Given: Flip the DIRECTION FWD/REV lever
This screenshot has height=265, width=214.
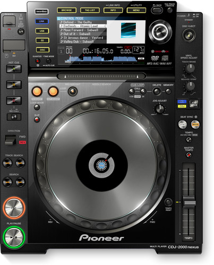Looking at the screenshot, I should tap(10, 140).
